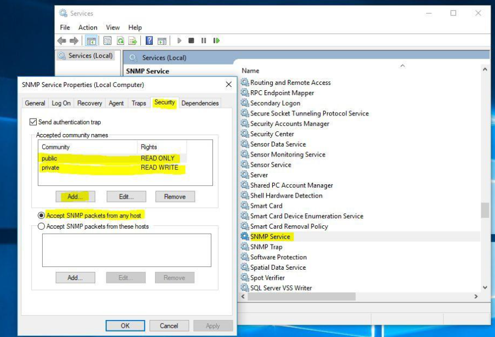Click the vertical scrollbar thumb in services list
Viewport: 495px width, 337px height.
point(485,210)
